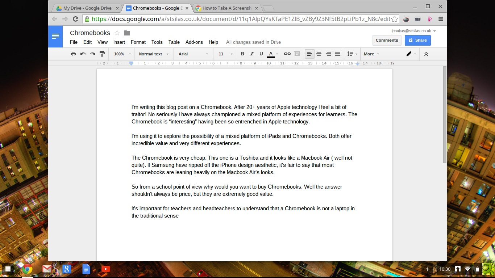
Task: Open the text color picker
Action: 273,54
